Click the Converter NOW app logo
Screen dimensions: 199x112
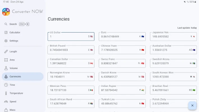(x=6, y=11)
